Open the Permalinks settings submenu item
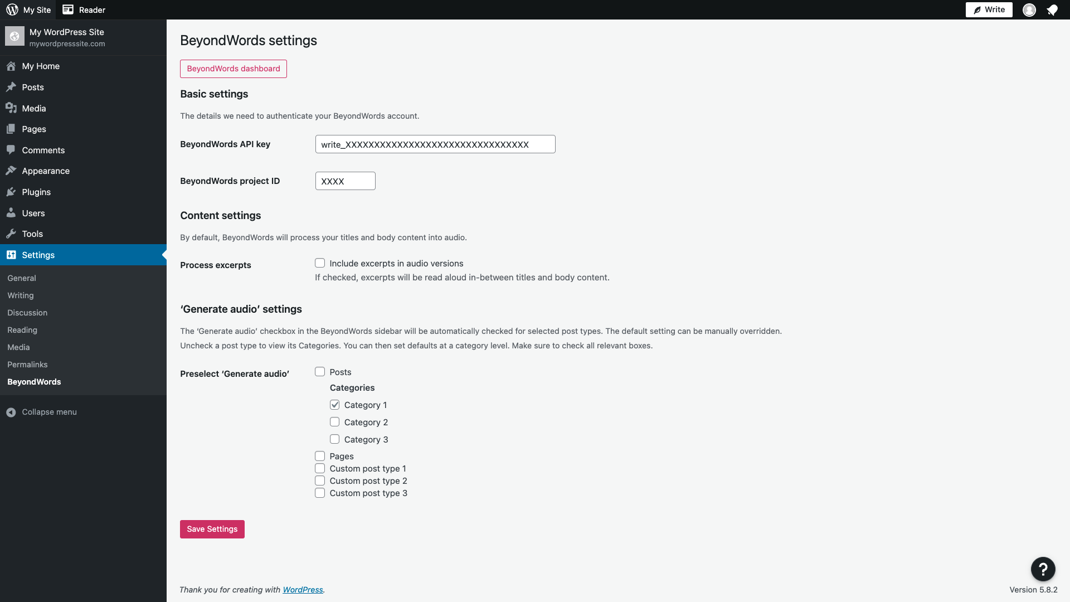 (27, 365)
